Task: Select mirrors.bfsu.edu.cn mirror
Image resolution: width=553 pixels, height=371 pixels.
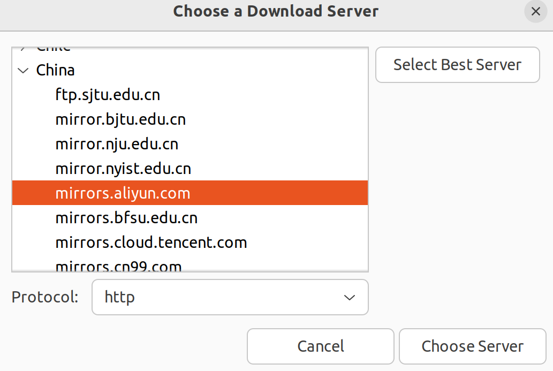Action: point(126,218)
